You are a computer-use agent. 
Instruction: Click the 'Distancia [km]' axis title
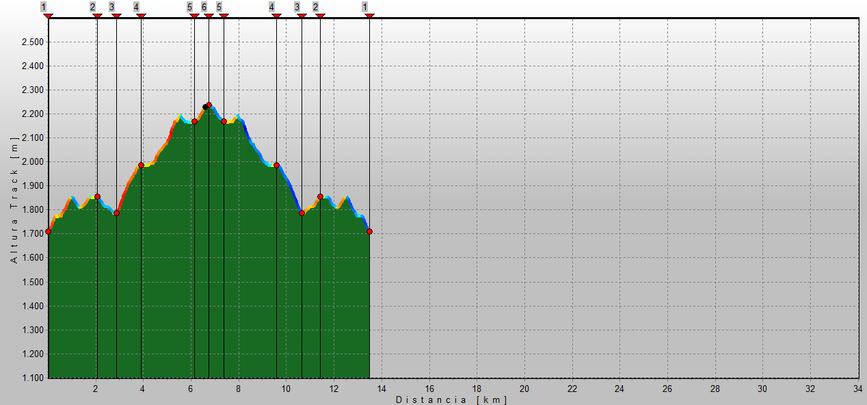[x=451, y=399]
